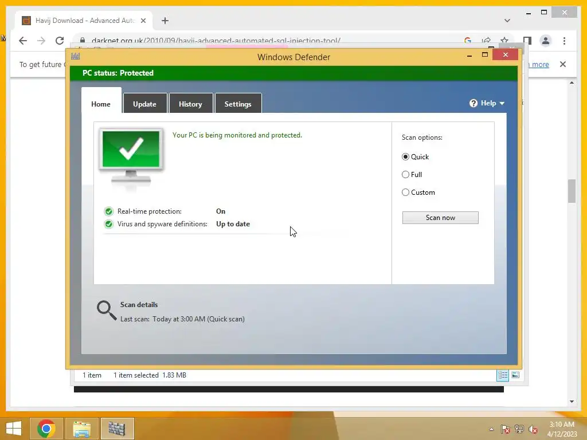The height and width of the screenshot is (440, 587).
Task: Open the History tab
Action: 190,104
